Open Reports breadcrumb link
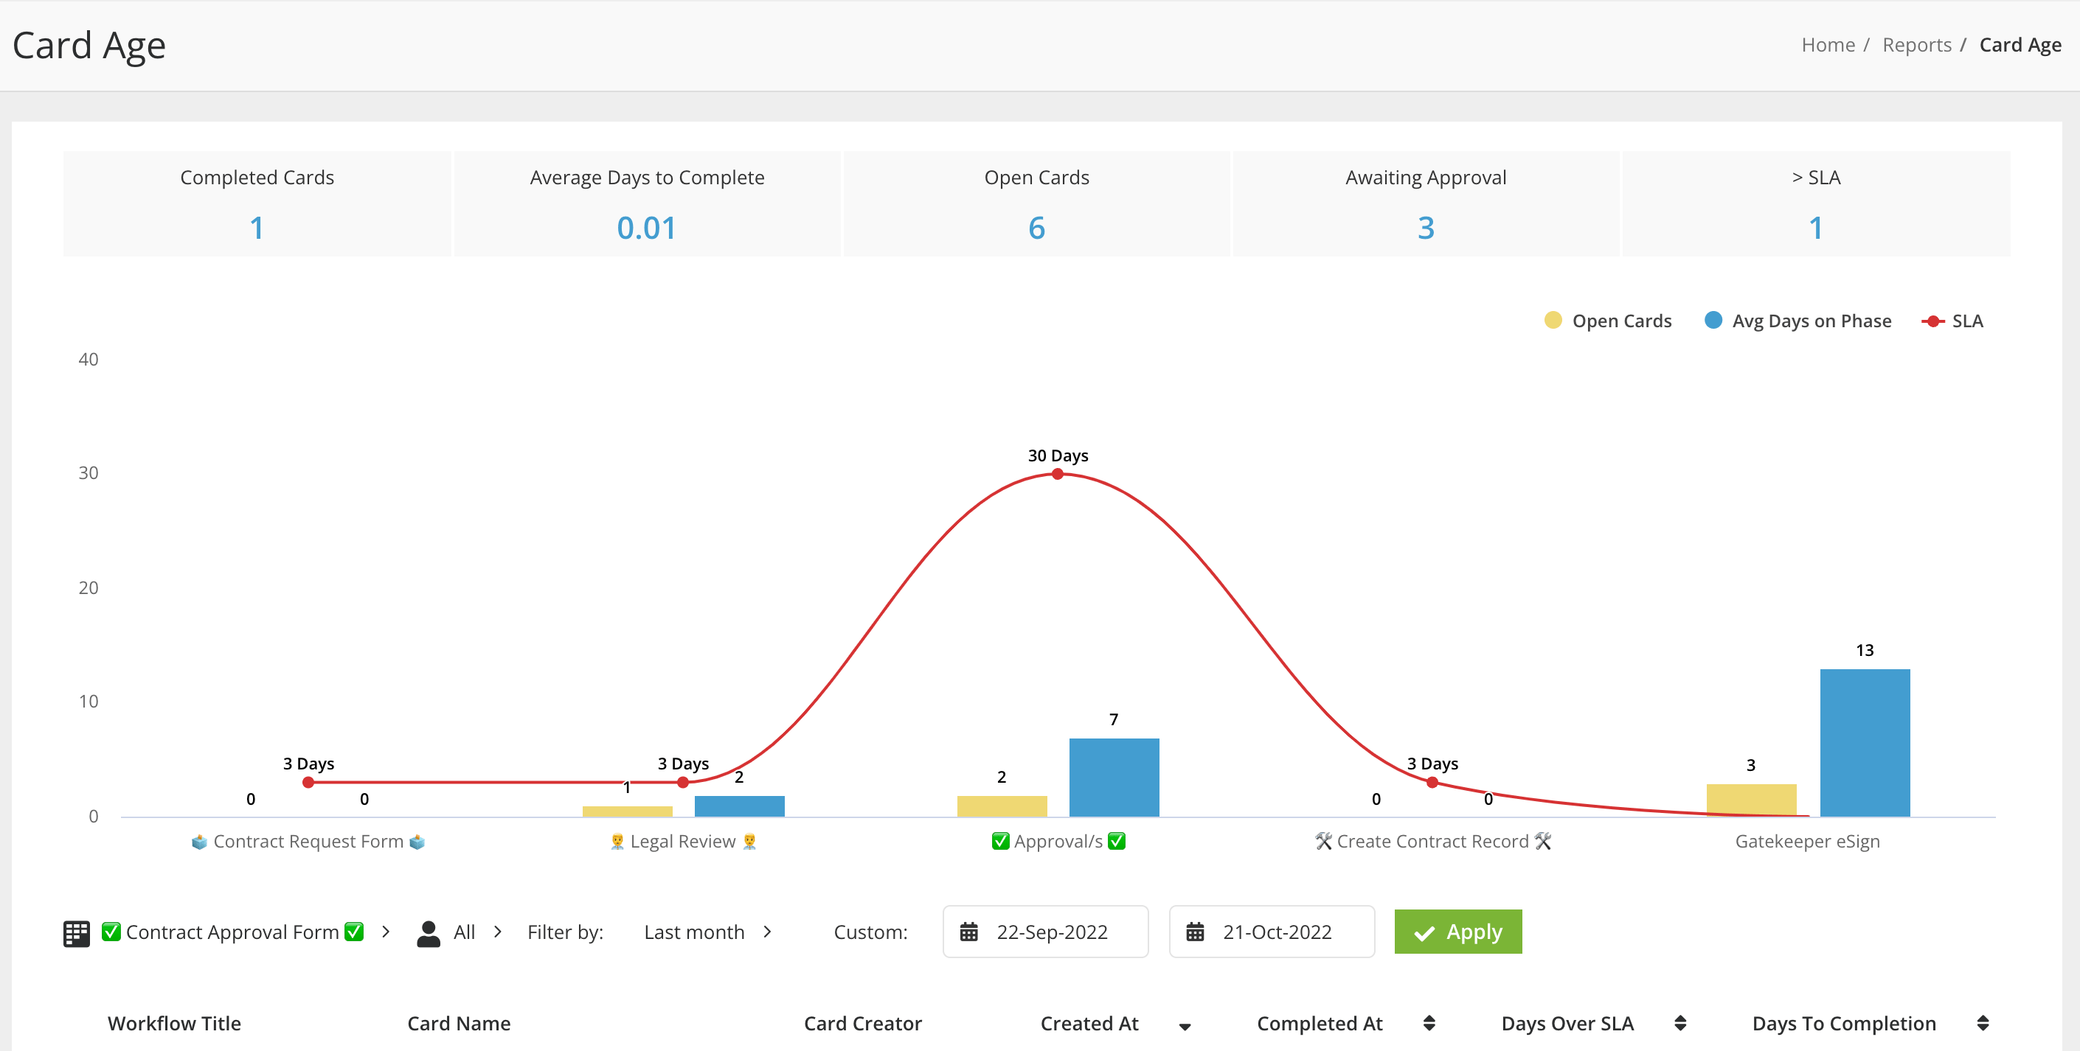2080x1051 pixels. click(1916, 45)
